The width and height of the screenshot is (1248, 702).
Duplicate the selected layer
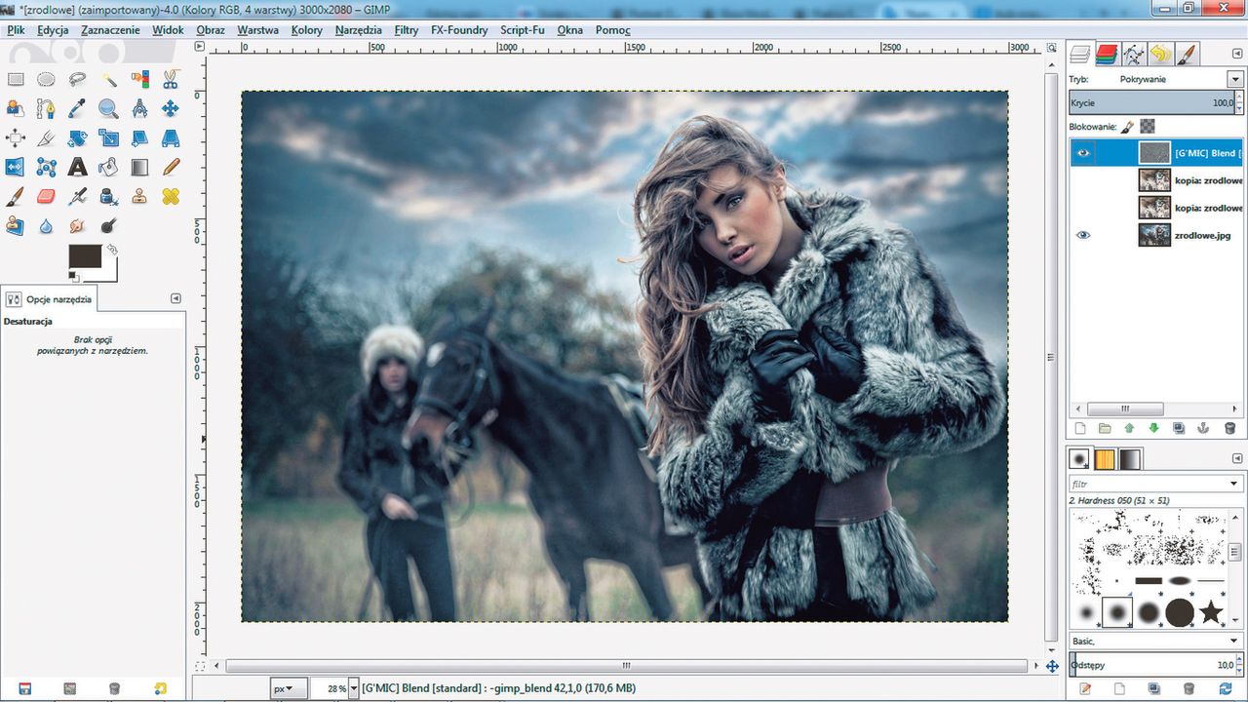tap(1179, 428)
